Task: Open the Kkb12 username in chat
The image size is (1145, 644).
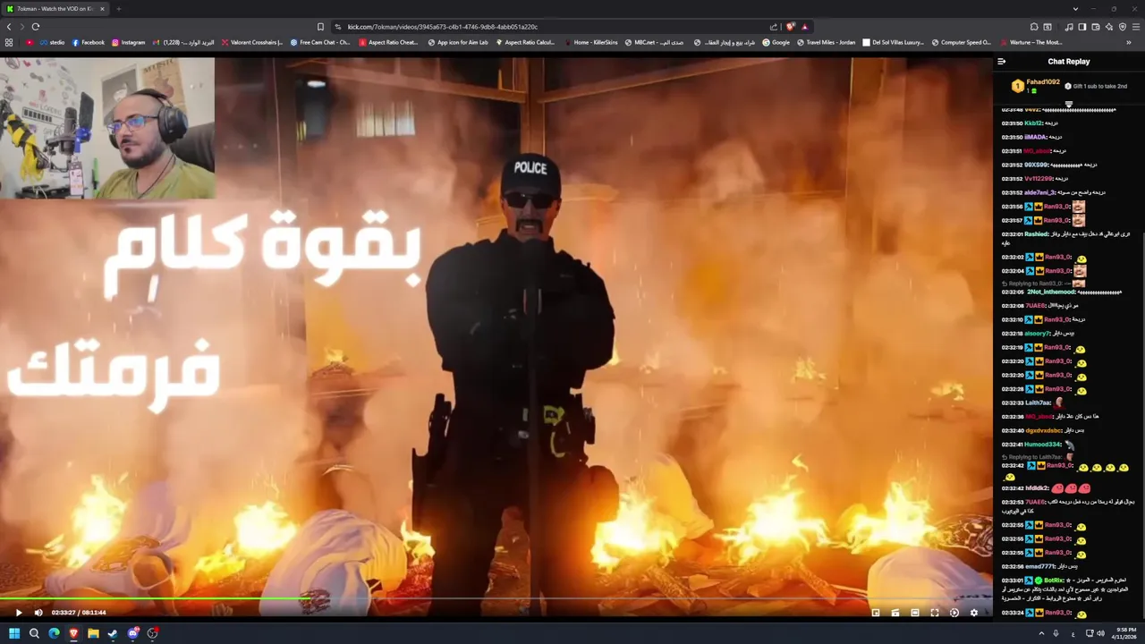Action: 1033,123
